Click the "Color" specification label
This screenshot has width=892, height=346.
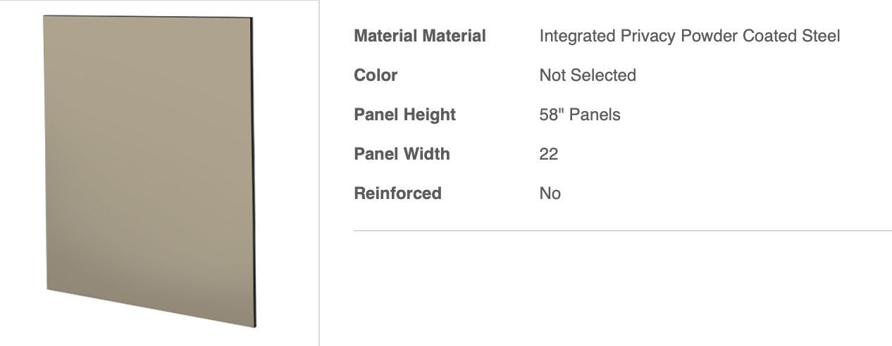click(376, 75)
